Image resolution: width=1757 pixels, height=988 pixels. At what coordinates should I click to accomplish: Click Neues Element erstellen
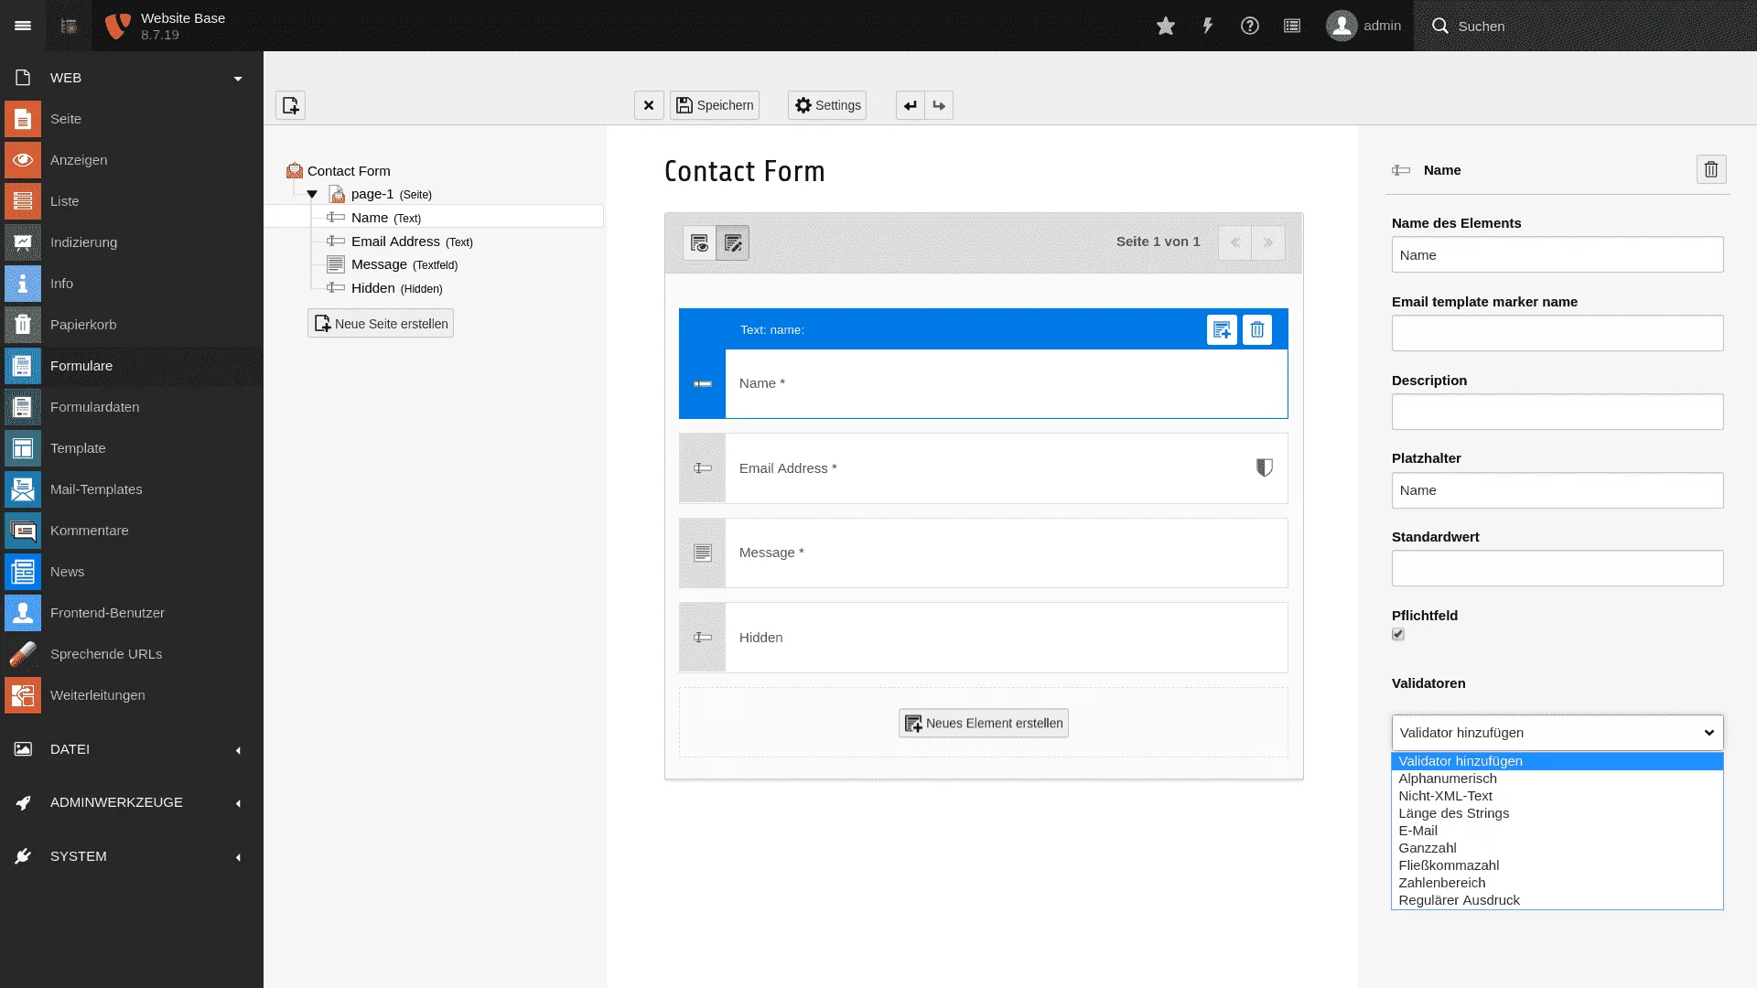click(982, 723)
